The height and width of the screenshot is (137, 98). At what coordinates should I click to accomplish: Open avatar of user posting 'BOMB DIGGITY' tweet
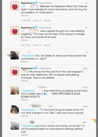[x=15, y=90]
